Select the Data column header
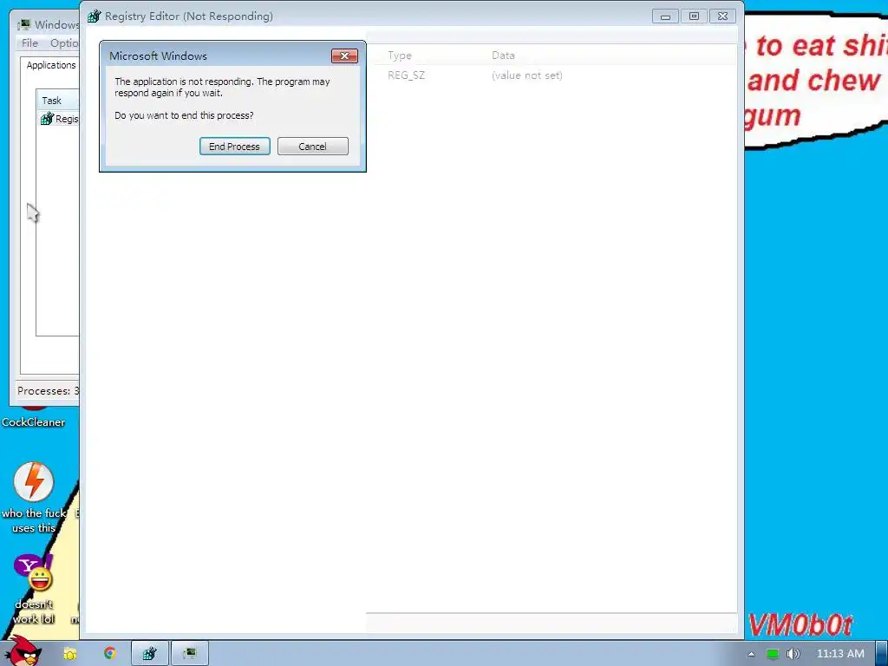The image size is (888, 666). coord(504,55)
